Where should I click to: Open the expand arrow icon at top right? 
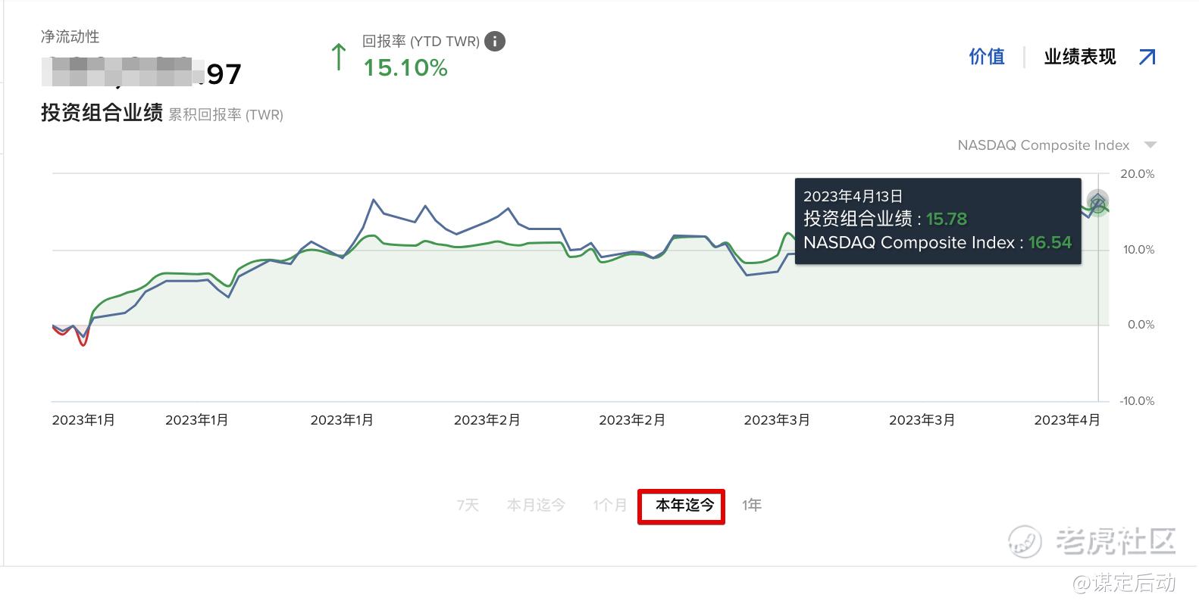click(x=1147, y=57)
